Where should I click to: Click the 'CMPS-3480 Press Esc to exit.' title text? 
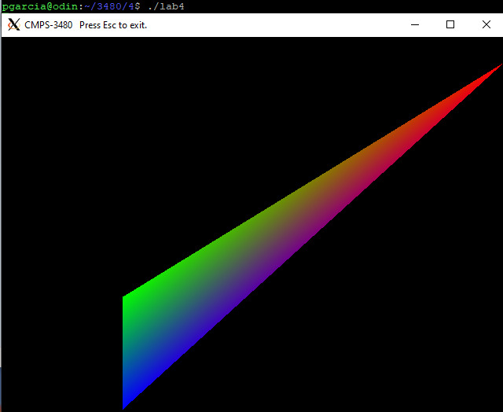coord(86,25)
